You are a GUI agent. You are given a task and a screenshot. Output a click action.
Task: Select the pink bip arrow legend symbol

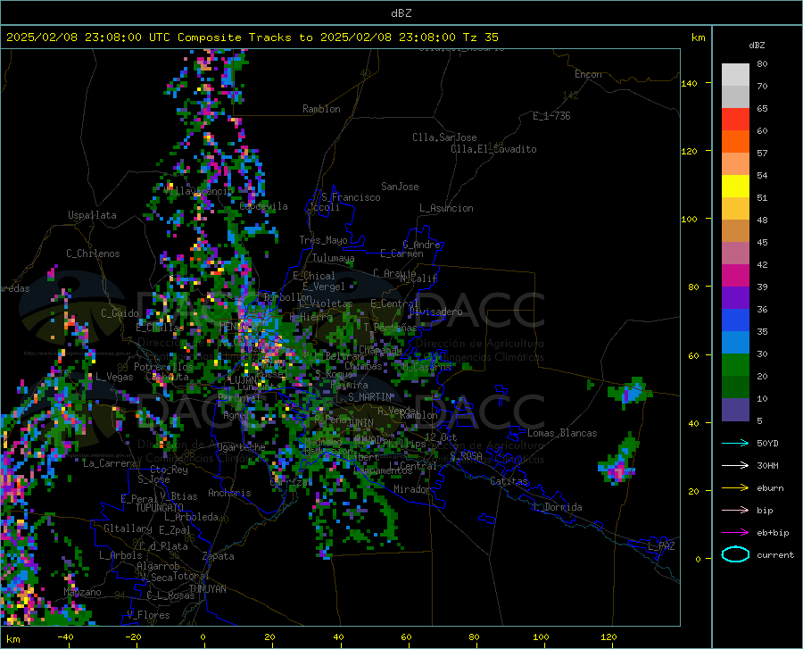pos(735,511)
